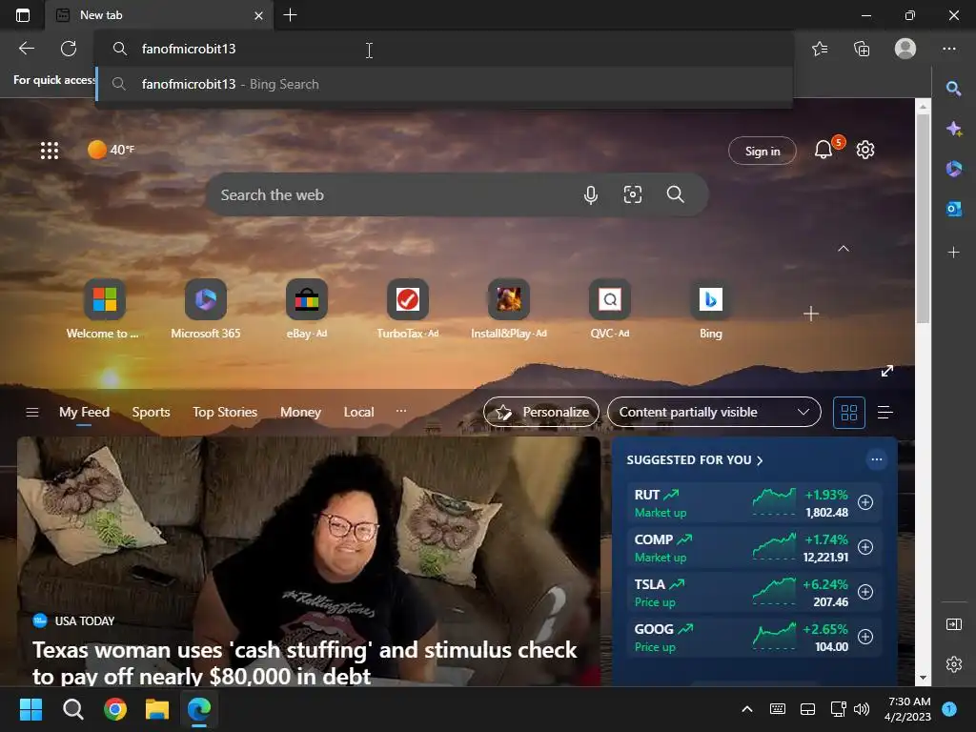The image size is (976, 732).
Task: Open the sidebar Discover sparkle icon
Action: (x=953, y=129)
